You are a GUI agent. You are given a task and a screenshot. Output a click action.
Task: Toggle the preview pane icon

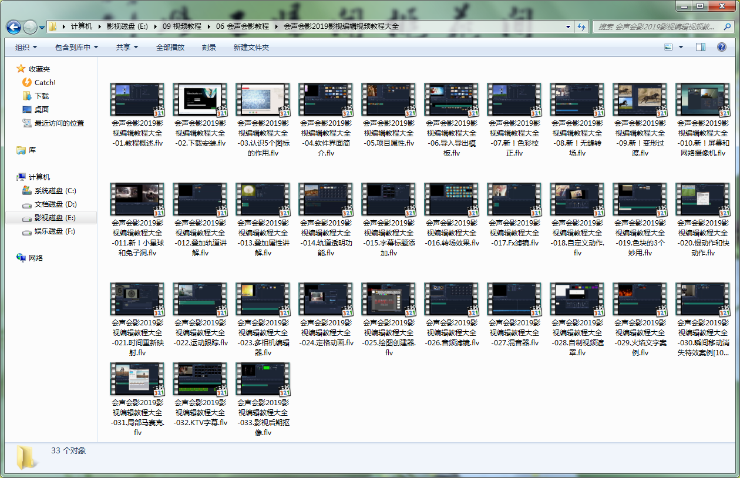[x=701, y=47]
